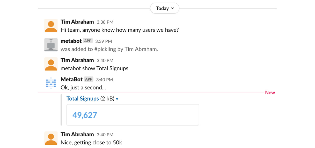315x148 pixels.
Task: Click the MetaBot dotted logo avatar
Action: click(x=51, y=83)
